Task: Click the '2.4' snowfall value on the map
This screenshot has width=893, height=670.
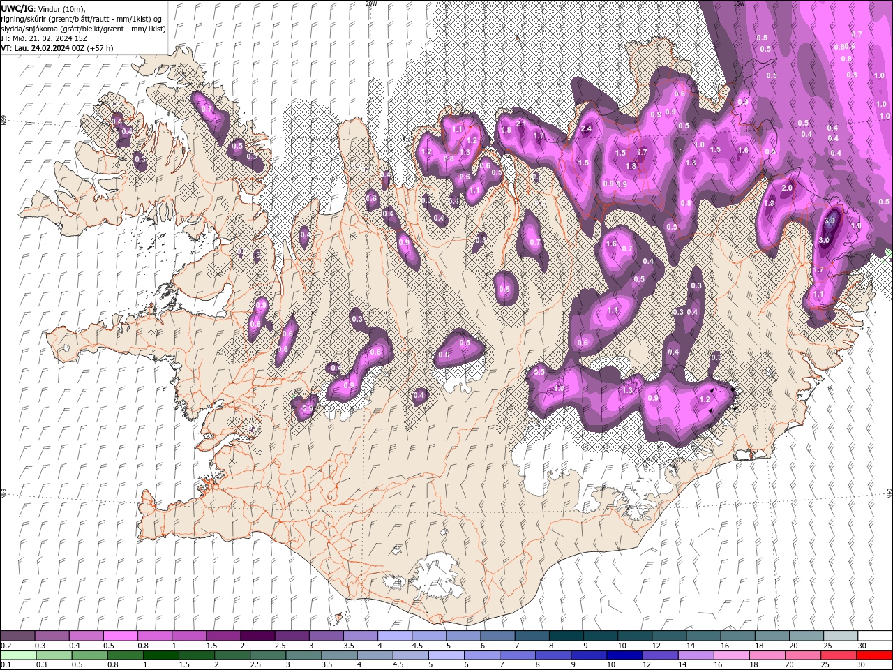Action: click(x=587, y=128)
